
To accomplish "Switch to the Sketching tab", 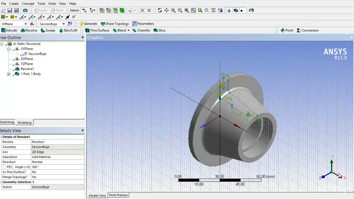I will pos(7,122).
